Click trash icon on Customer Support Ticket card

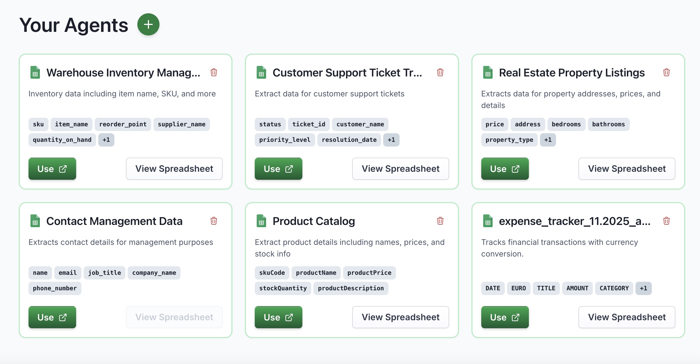point(440,73)
